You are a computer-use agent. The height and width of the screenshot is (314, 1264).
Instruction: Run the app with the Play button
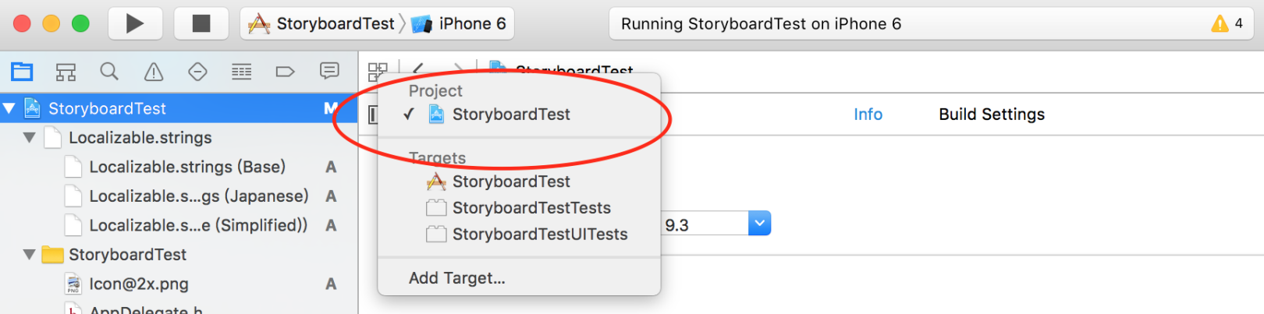[135, 23]
